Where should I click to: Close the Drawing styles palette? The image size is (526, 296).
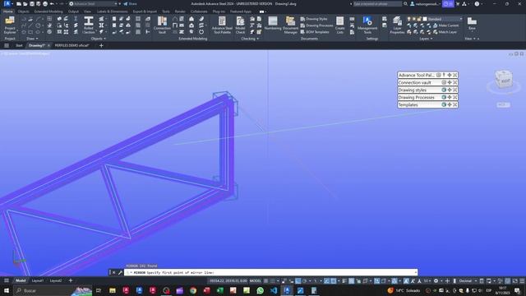tap(455, 90)
